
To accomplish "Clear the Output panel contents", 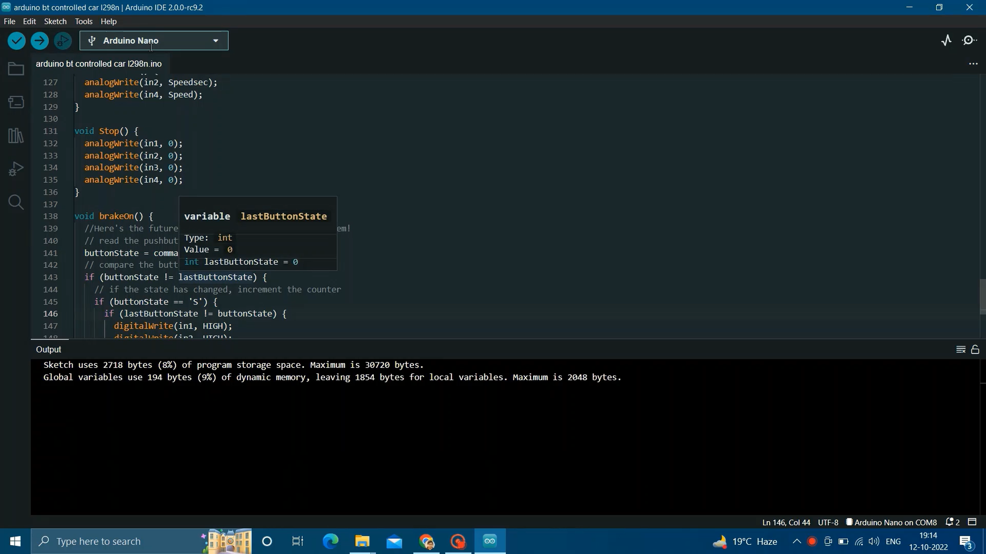I will click(x=961, y=349).
